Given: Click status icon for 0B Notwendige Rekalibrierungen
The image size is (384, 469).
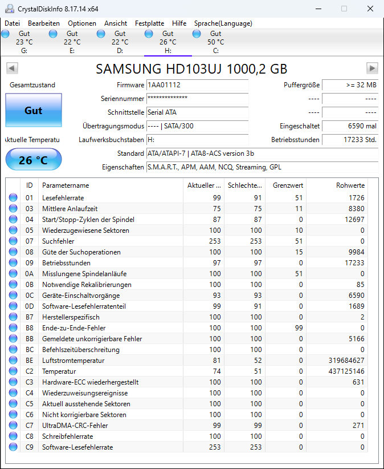Looking at the screenshot, I should (13, 285).
